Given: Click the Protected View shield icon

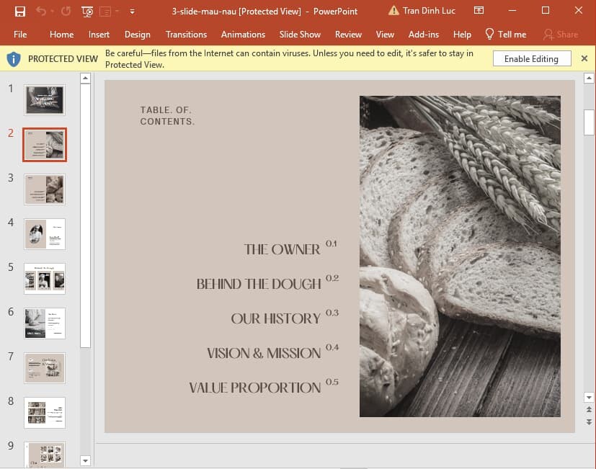Looking at the screenshot, I should point(12,58).
